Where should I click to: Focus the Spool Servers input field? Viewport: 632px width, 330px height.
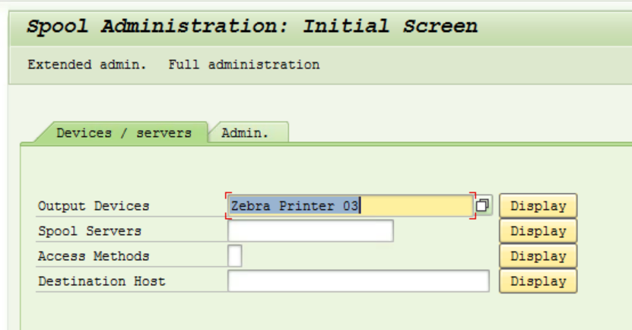310,231
